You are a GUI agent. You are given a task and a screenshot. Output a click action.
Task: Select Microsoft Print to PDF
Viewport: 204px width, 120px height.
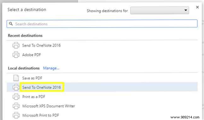pyautogui.click(x=41, y=115)
